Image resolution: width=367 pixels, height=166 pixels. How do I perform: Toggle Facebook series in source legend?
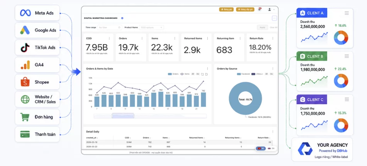[x=244, y=74]
